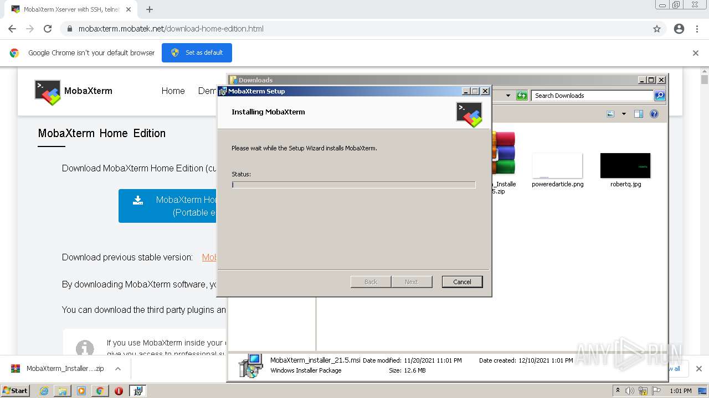Show hidden system tray icons

[618, 391]
